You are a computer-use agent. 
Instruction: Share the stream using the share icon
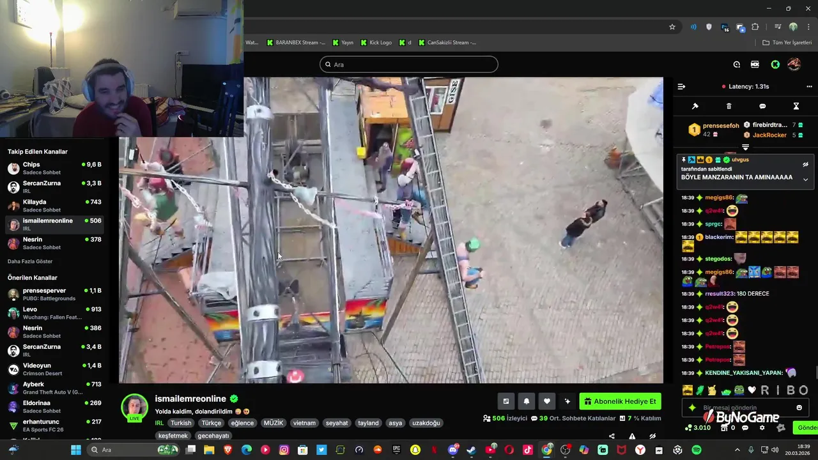pos(612,436)
